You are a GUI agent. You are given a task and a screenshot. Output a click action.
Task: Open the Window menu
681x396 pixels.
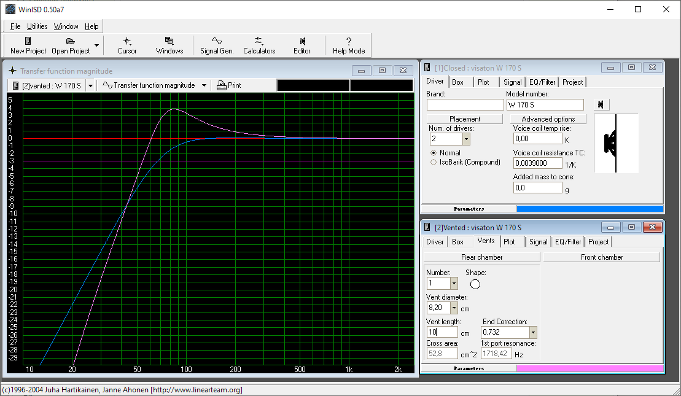(66, 26)
